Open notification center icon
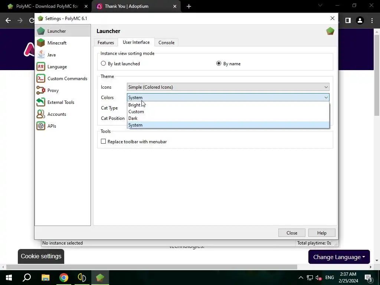This screenshot has width=380, height=285. coord(368,278)
